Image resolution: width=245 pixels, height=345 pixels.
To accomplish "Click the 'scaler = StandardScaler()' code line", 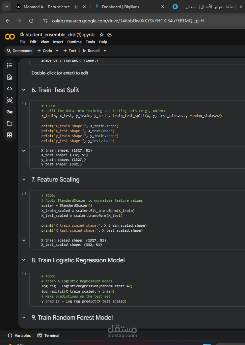I will coord(67,206).
